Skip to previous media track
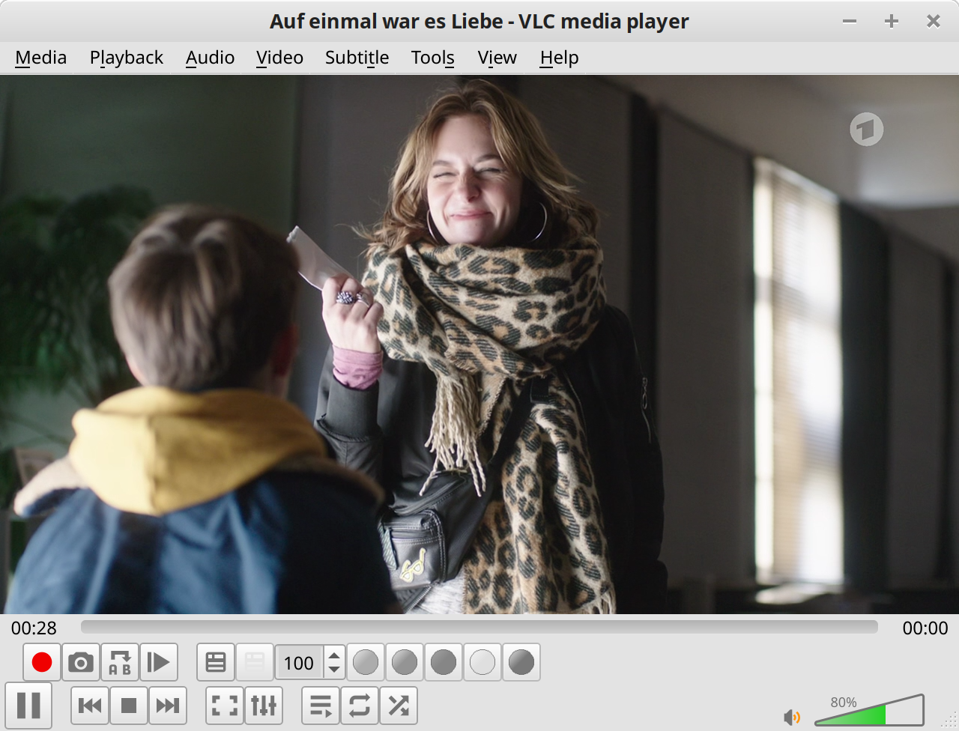The height and width of the screenshot is (731, 959). (90, 706)
